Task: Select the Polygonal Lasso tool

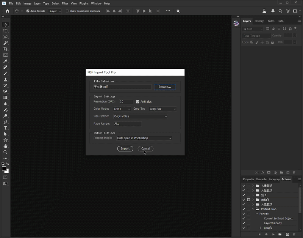Action: pyautogui.click(x=5, y=37)
